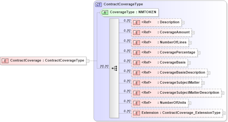Viewport: 228px width, 122px height.
Task: Click the E icon beside NumberOfUnits
Action: coord(136,103)
